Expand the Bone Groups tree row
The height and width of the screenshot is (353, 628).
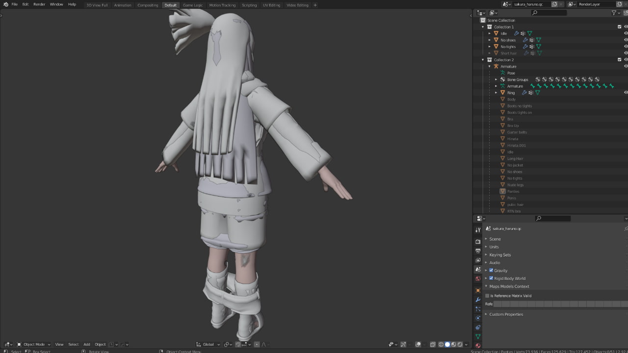pyautogui.click(x=496, y=79)
